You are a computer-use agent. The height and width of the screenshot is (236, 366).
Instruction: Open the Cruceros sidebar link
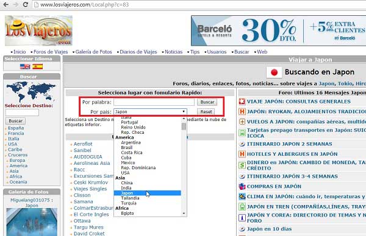coord(18,155)
